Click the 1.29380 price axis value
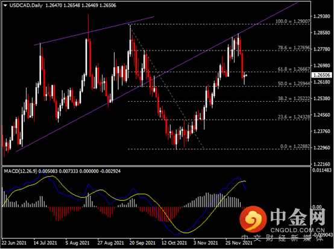Image resolution: width=334 pixels, height=249 pixels. point(322,16)
